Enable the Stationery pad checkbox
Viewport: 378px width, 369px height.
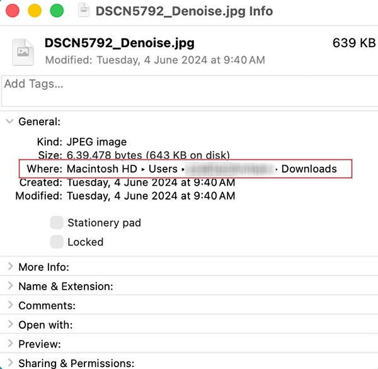pos(57,222)
